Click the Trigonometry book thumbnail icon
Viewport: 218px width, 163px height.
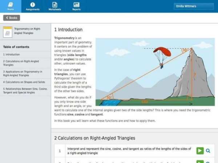pos(8,32)
